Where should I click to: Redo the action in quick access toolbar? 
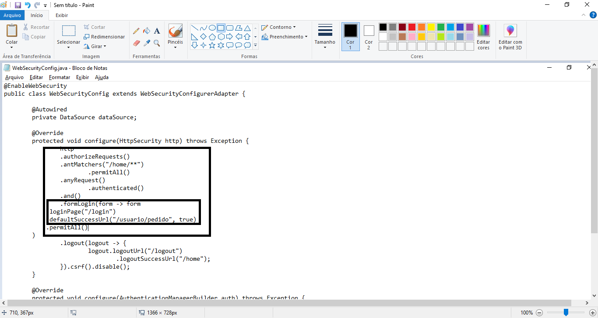(x=37, y=5)
